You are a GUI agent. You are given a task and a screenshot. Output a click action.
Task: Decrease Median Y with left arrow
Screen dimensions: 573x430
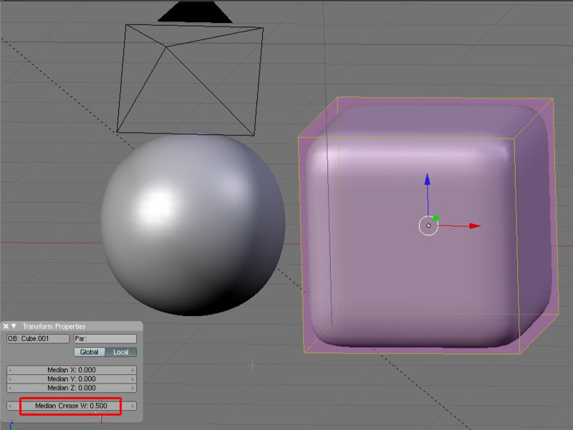point(10,379)
